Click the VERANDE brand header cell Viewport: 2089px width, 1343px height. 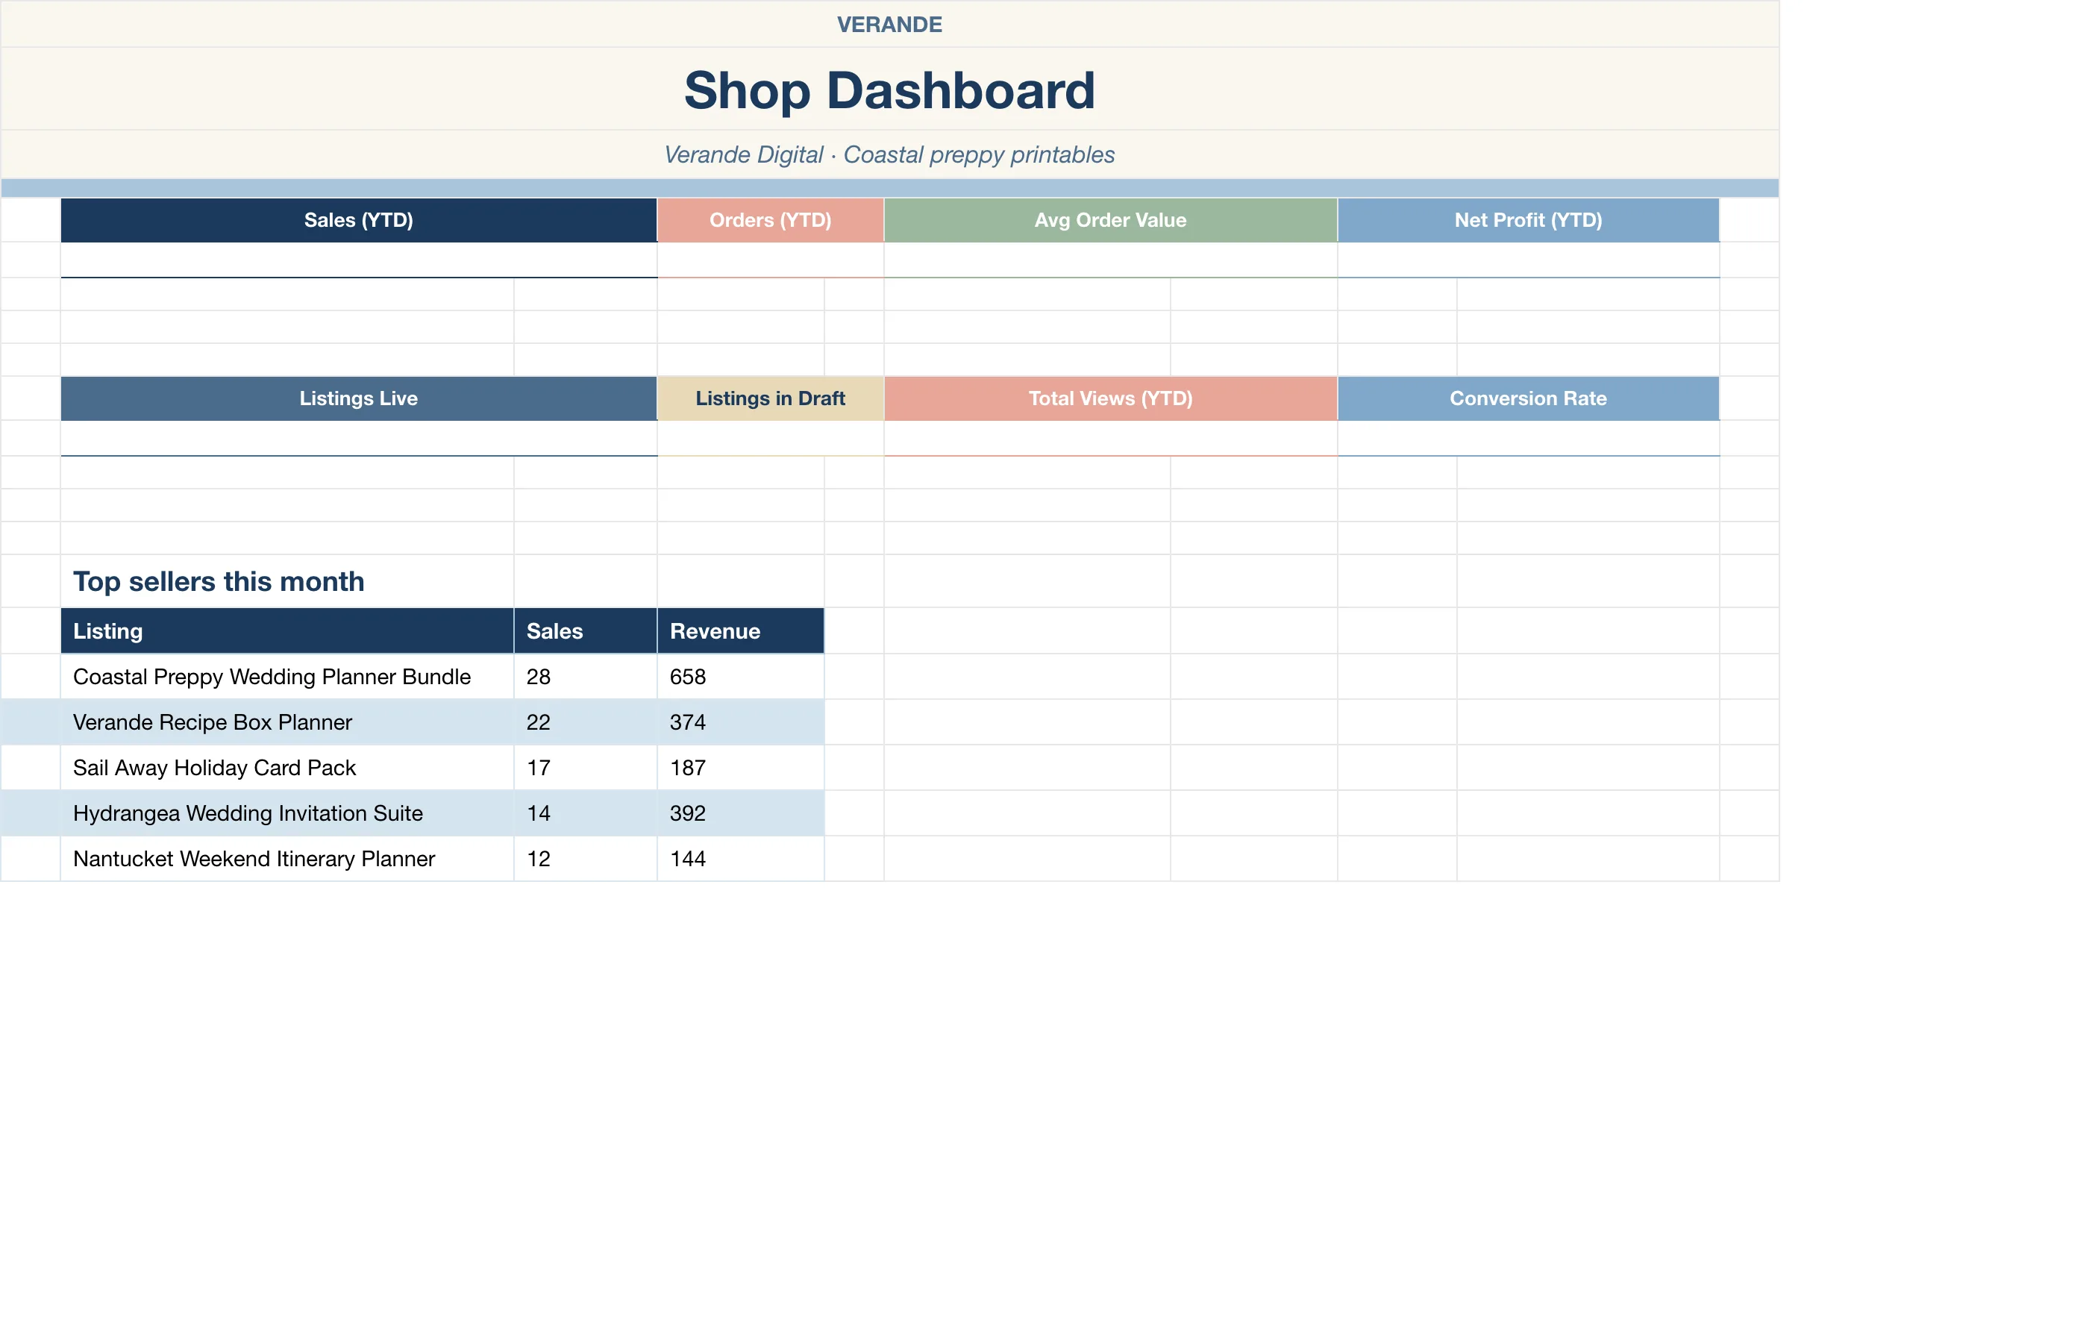(889, 25)
